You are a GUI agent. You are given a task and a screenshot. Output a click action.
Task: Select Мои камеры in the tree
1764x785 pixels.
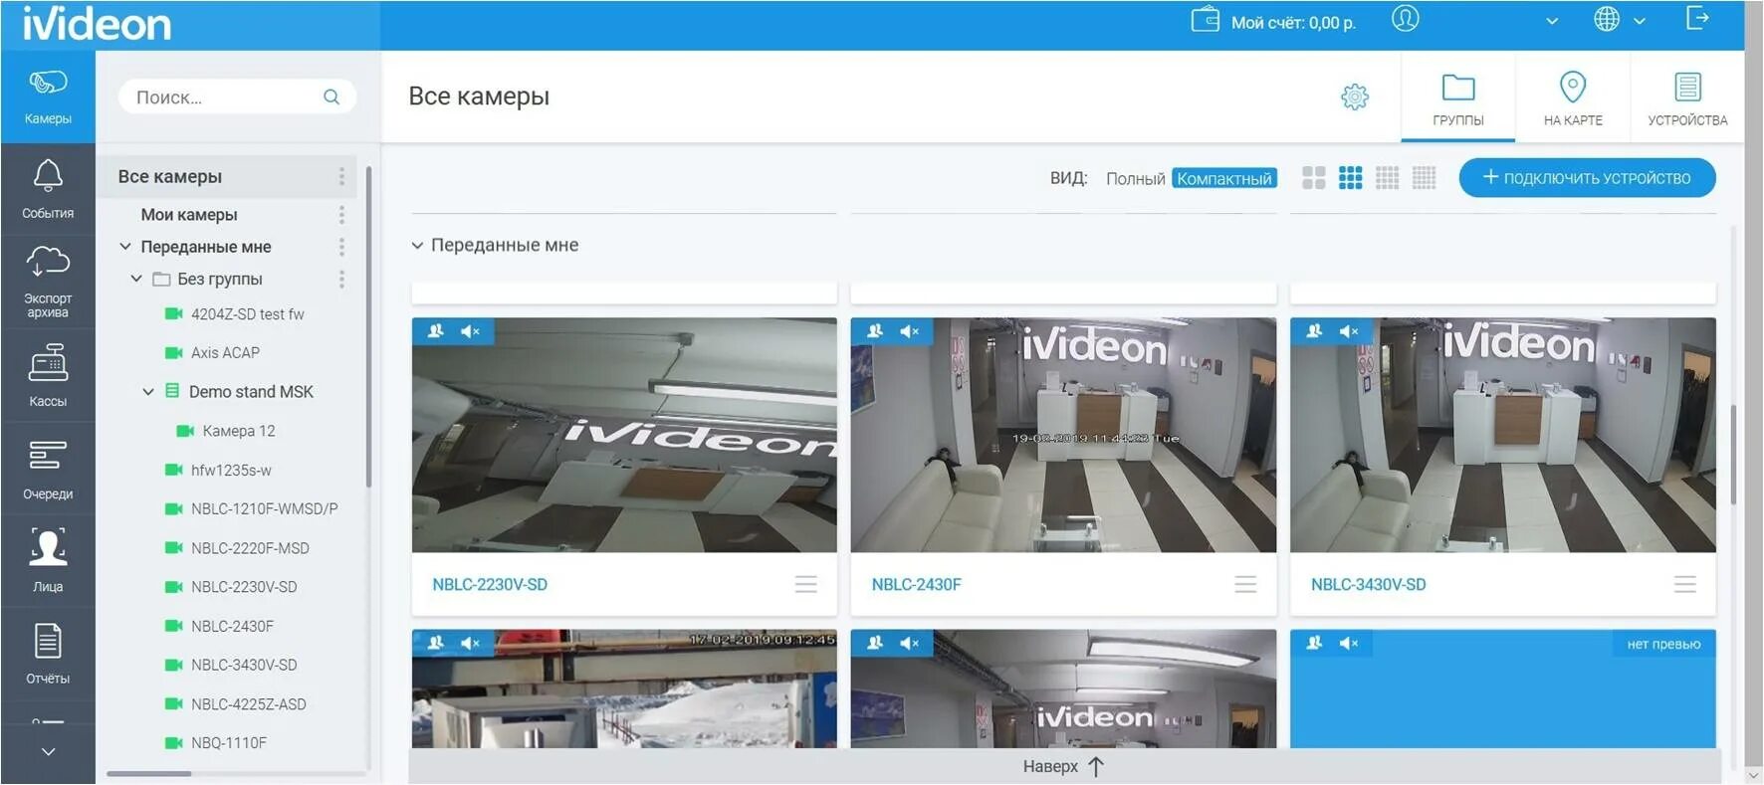pos(189,215)
